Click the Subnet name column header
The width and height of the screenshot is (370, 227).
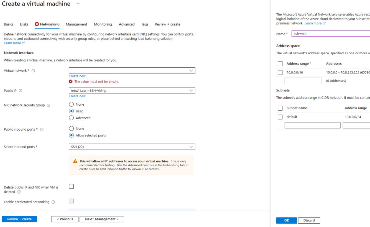297,108
